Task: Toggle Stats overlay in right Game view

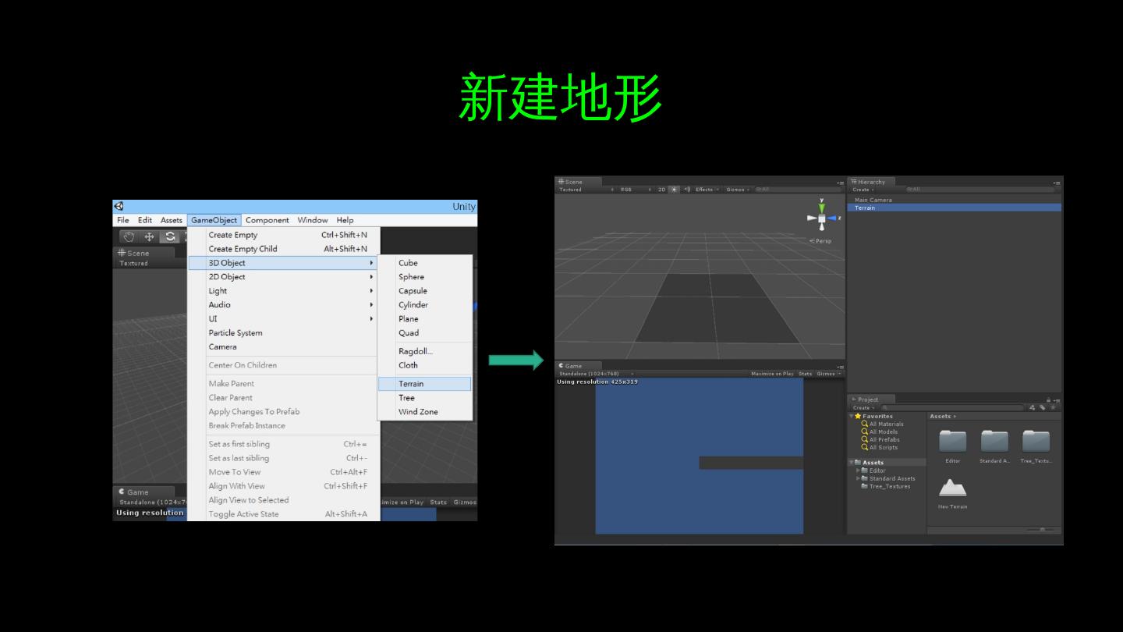Action: point(805,374)
